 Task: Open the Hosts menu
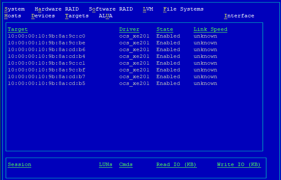13,16
